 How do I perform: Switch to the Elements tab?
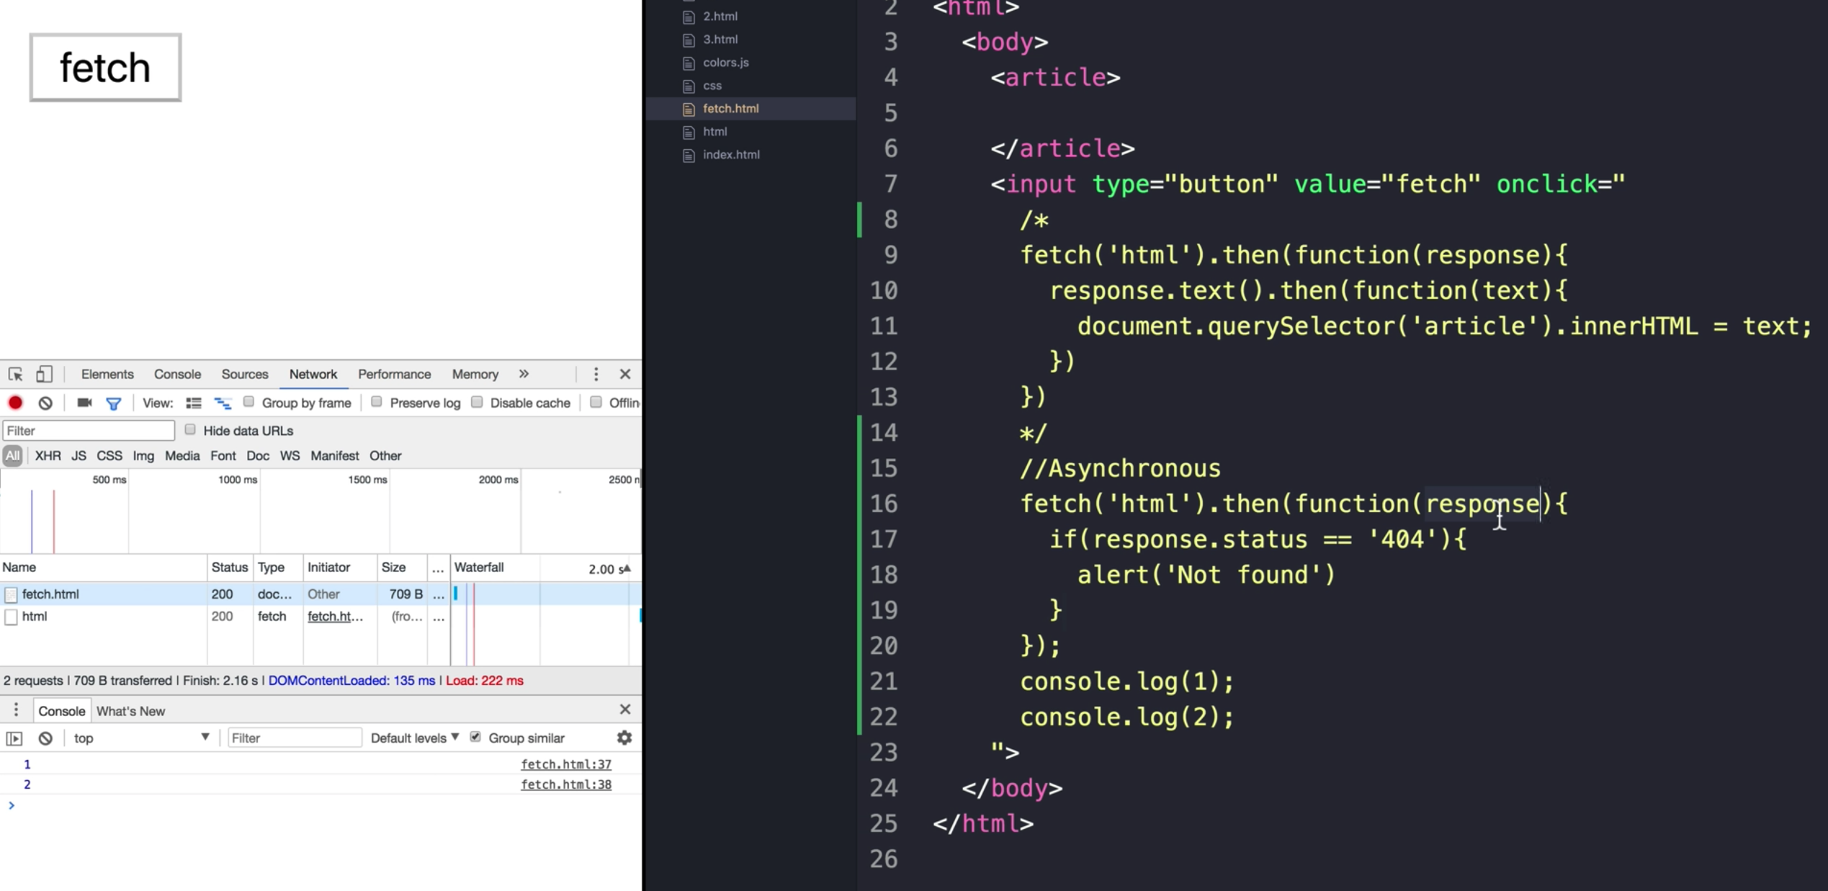[107, 374]
